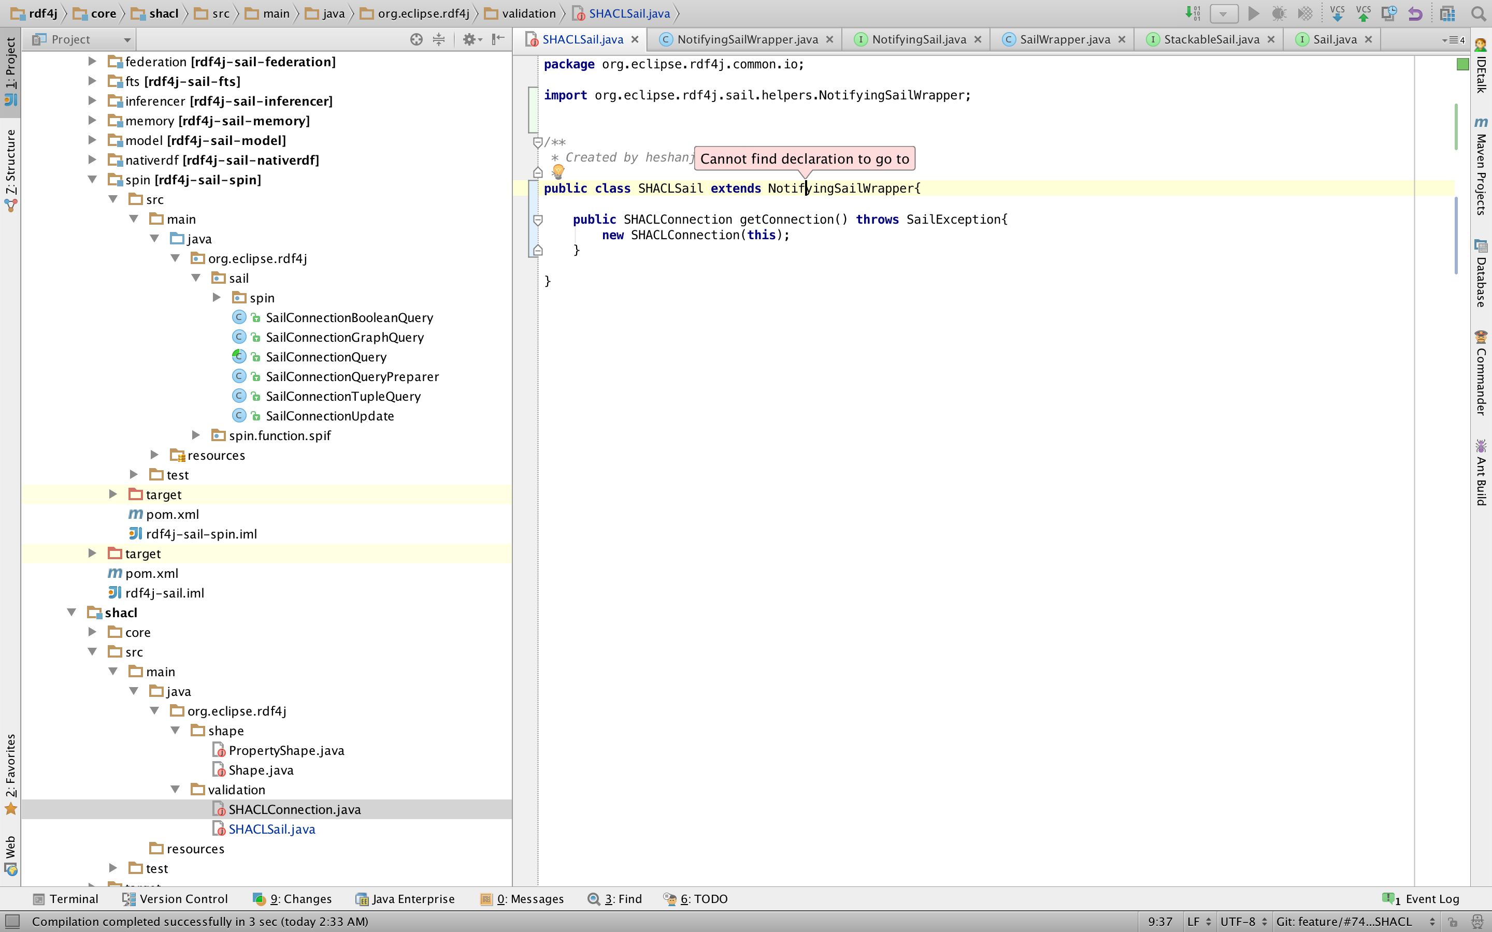
Task: Open Search Everywhere magnifier
Action: click(1479, 13)
